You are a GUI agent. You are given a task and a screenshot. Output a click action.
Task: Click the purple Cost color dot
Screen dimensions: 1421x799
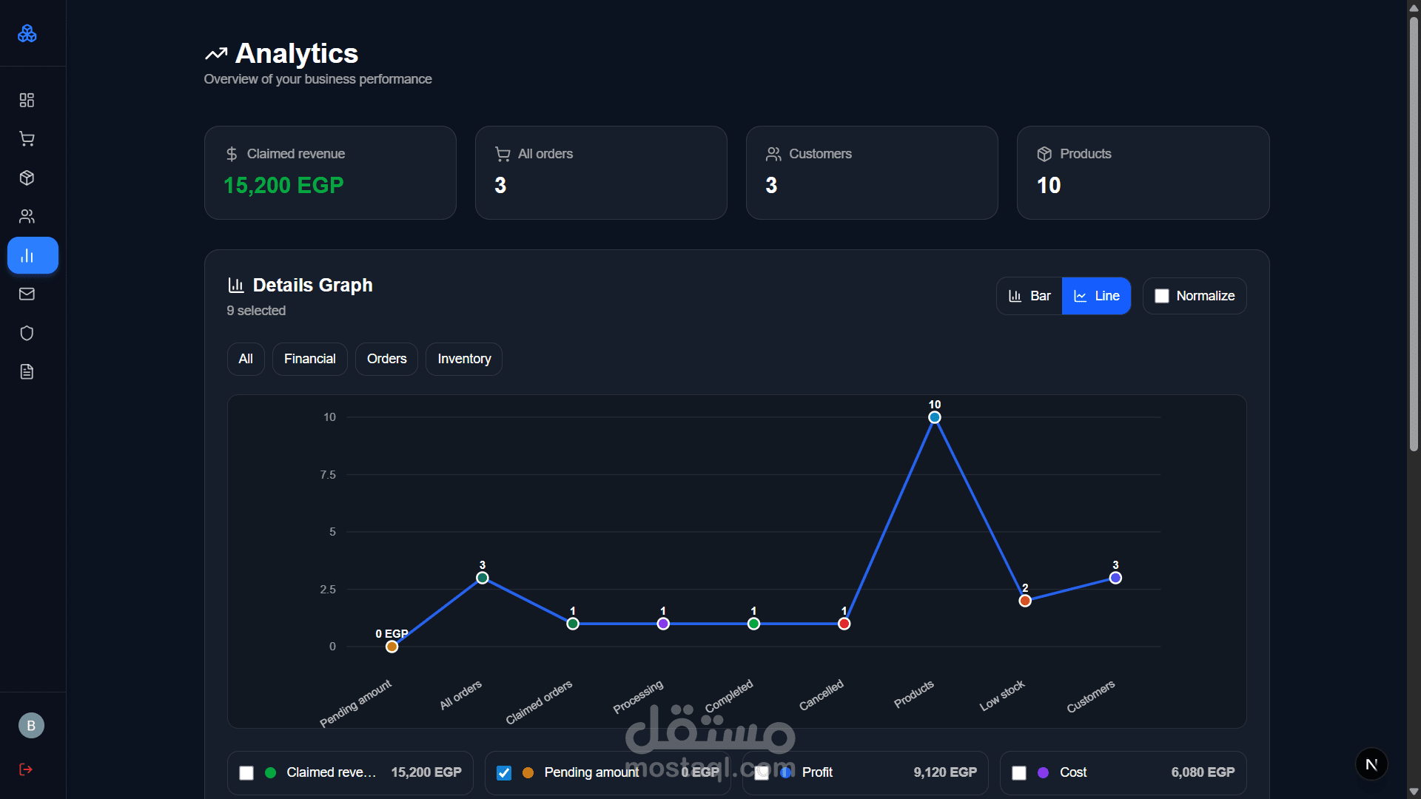1043,772
